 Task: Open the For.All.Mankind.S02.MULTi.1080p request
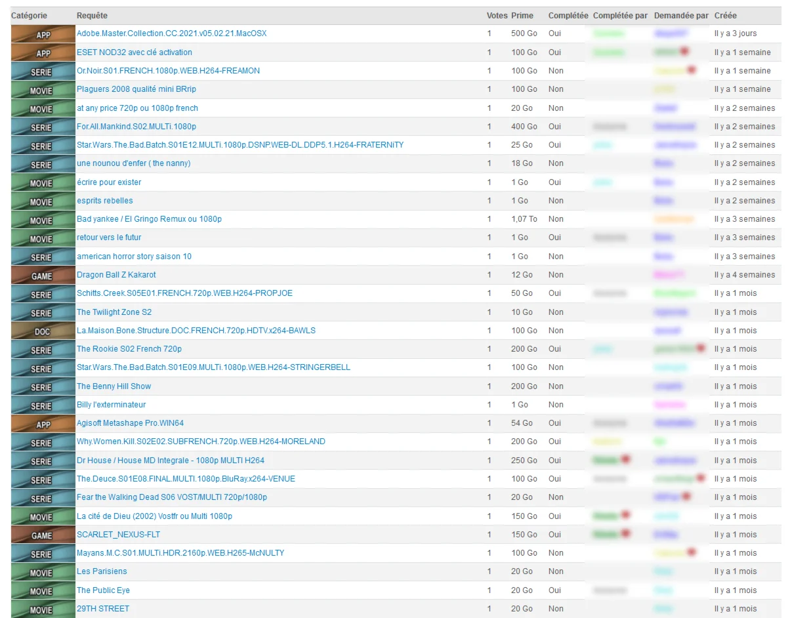point(136,127)
